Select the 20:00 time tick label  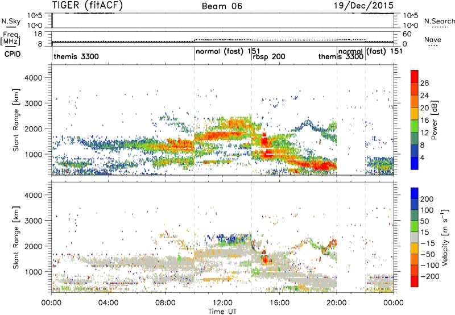pyautogui.click(x=336, y=303)
